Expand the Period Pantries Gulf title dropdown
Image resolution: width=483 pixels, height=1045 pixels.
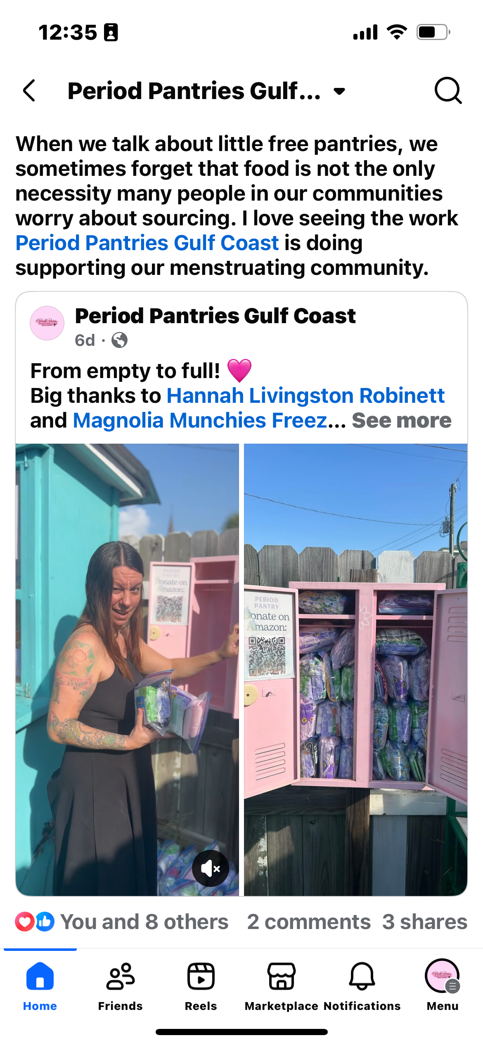339,91
